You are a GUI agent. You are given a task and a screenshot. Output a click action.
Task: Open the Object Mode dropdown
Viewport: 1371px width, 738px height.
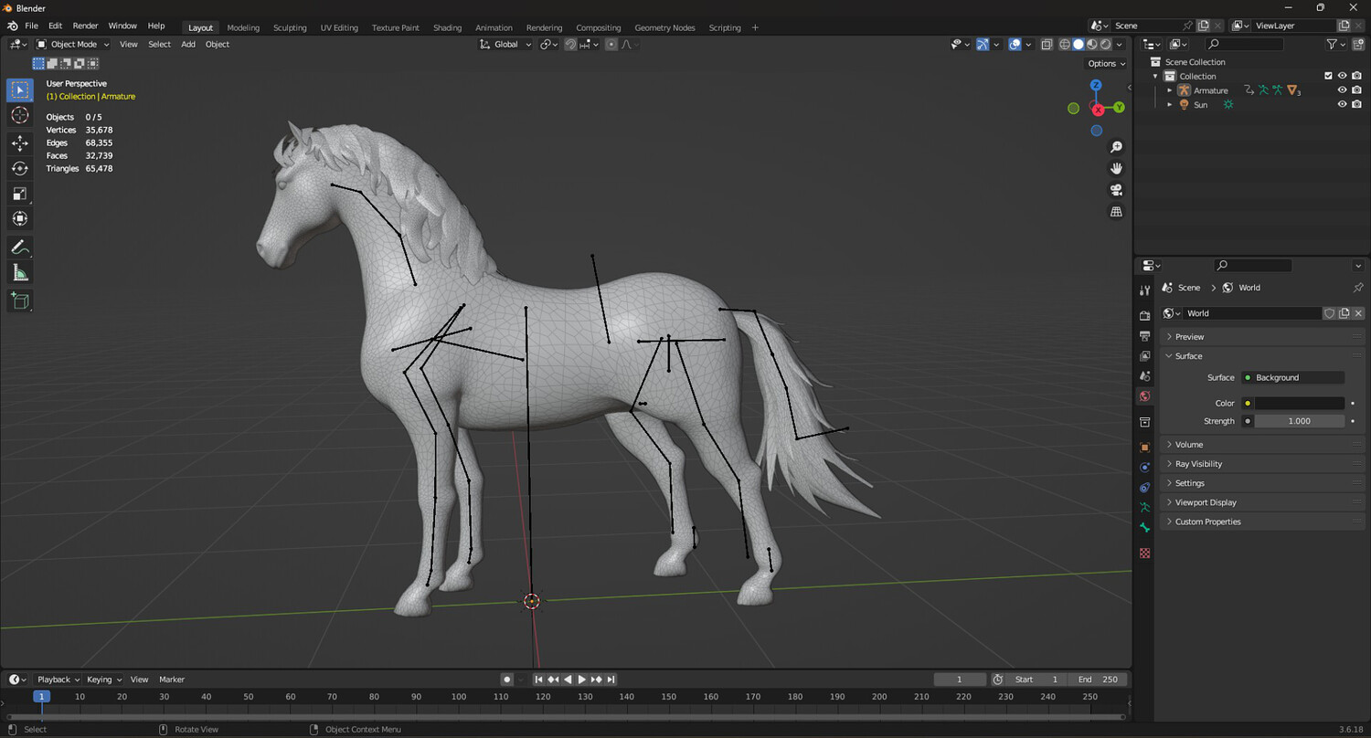click(x=73, y=44)
